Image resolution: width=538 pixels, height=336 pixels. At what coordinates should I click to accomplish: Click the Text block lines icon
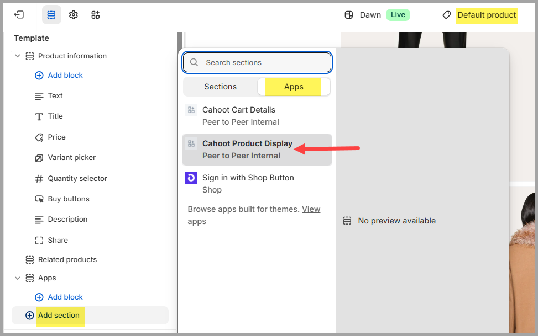pyautogui.click(x=39, y=96)
